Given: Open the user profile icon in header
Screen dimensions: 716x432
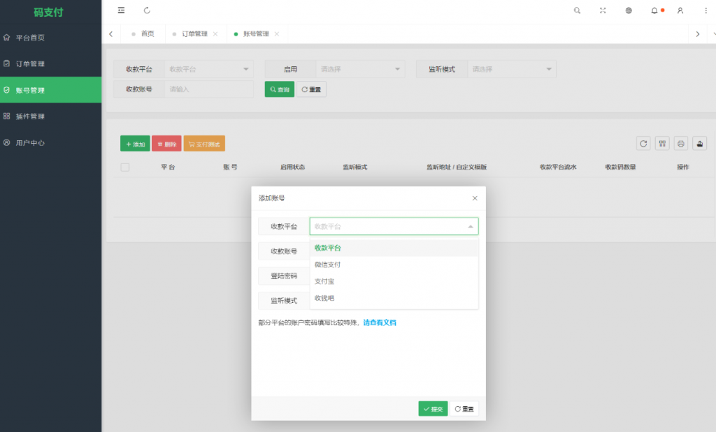Looking at the screenshot, I should pyautogui.click(x=680, y=10).
